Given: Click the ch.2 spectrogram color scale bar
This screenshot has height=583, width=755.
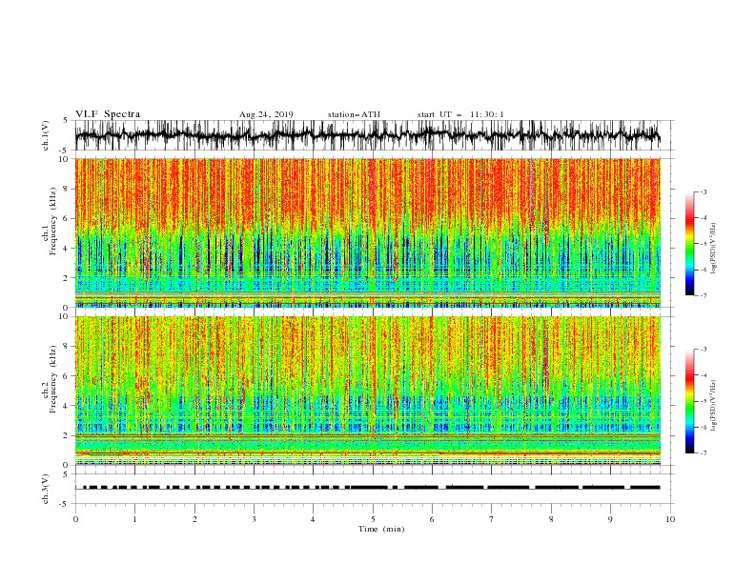Looking at the screenshot, I should pyautogui.click(x=689, y=401).
